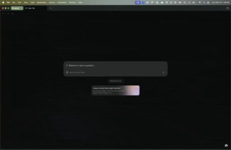The height and width of the screenshot is (150, 231).
Task: Click the battery status icon
Action: point(194,2)
